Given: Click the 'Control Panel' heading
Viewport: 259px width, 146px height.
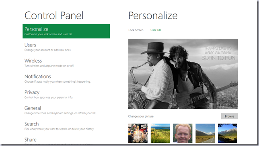Looking at the screenshot, I should tap(54, 16).
